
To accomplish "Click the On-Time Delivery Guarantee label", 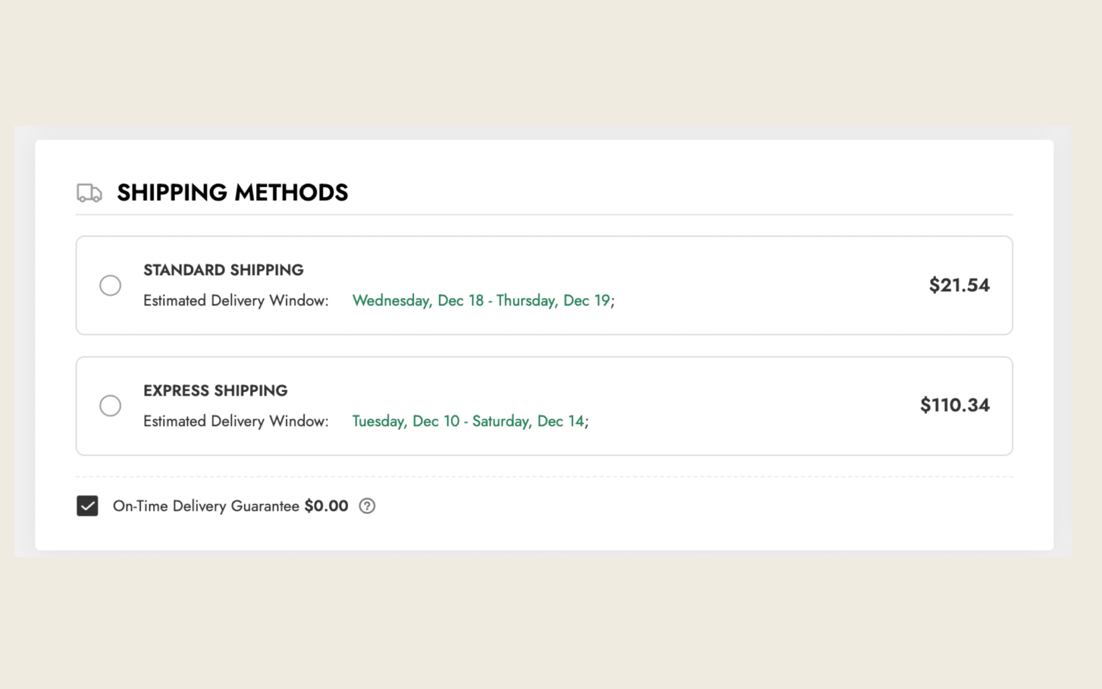I will [206, 506].
